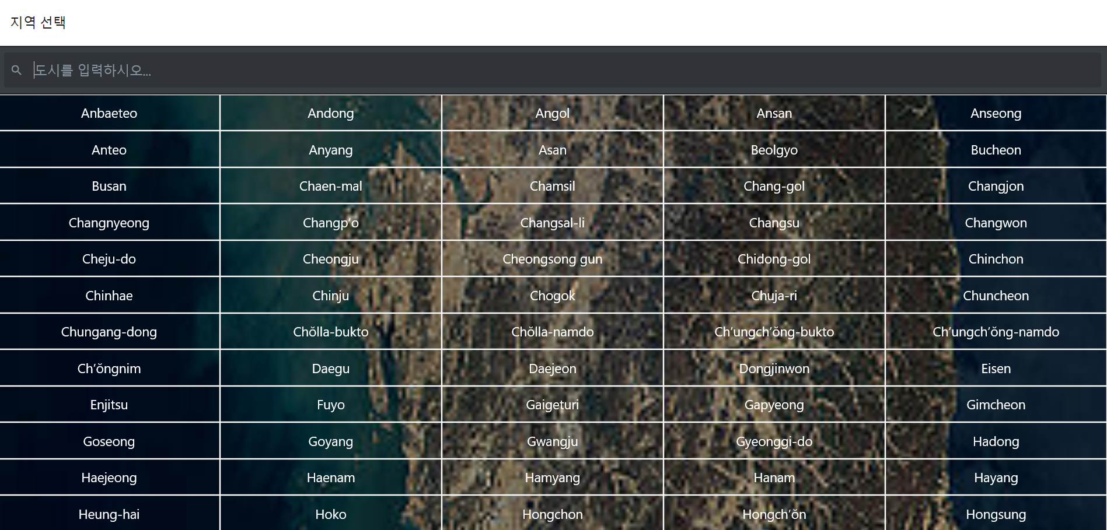The width and height of the screenshot is (1107, 530).
Task: Pick the Goyang city button
Action: pos(331,441)
